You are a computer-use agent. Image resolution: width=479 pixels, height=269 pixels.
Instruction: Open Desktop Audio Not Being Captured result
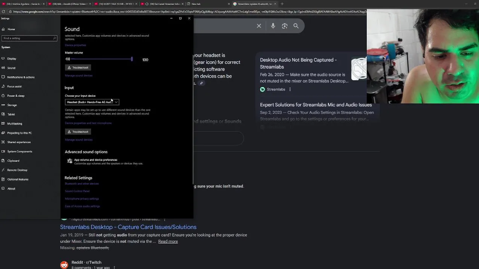(298, 63)
